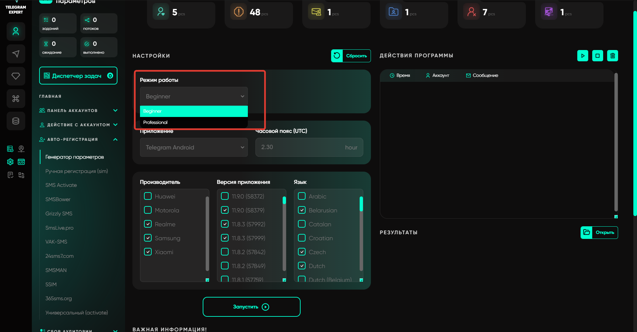Viewport: 637px width, 332px height.
Task: Uncheck the Belarusian language checkbox
Action: point(302,210)
